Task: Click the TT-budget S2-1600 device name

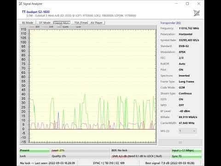Action: pos(36,12)
